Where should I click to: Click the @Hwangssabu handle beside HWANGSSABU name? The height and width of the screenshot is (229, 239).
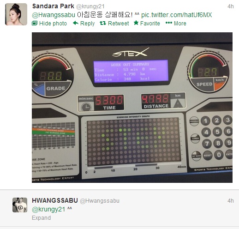[100, 201]
